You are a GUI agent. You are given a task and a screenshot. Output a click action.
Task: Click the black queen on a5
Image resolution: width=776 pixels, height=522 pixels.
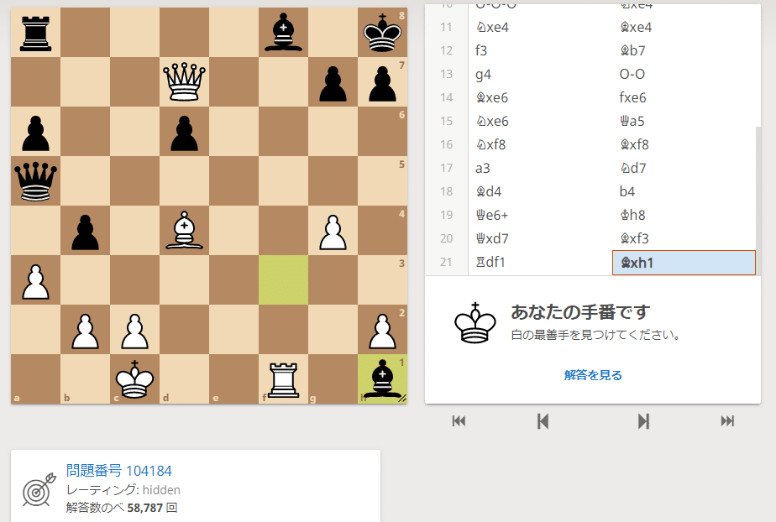pyautogui.click(x=35, y=181)
